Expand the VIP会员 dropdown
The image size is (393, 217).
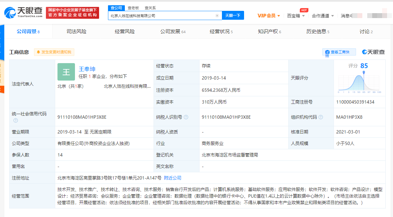tap(269, 16)
